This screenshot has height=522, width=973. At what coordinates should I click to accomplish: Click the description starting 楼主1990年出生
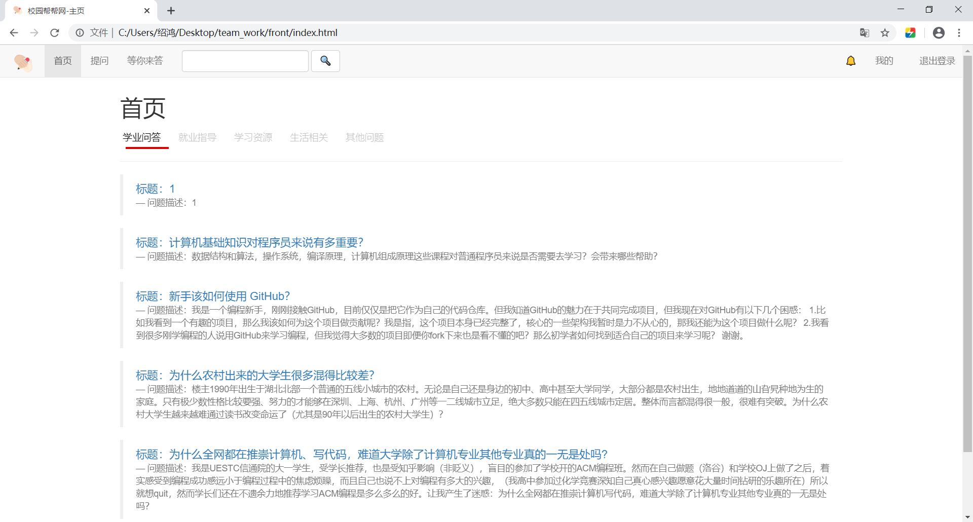pos(482,402)
